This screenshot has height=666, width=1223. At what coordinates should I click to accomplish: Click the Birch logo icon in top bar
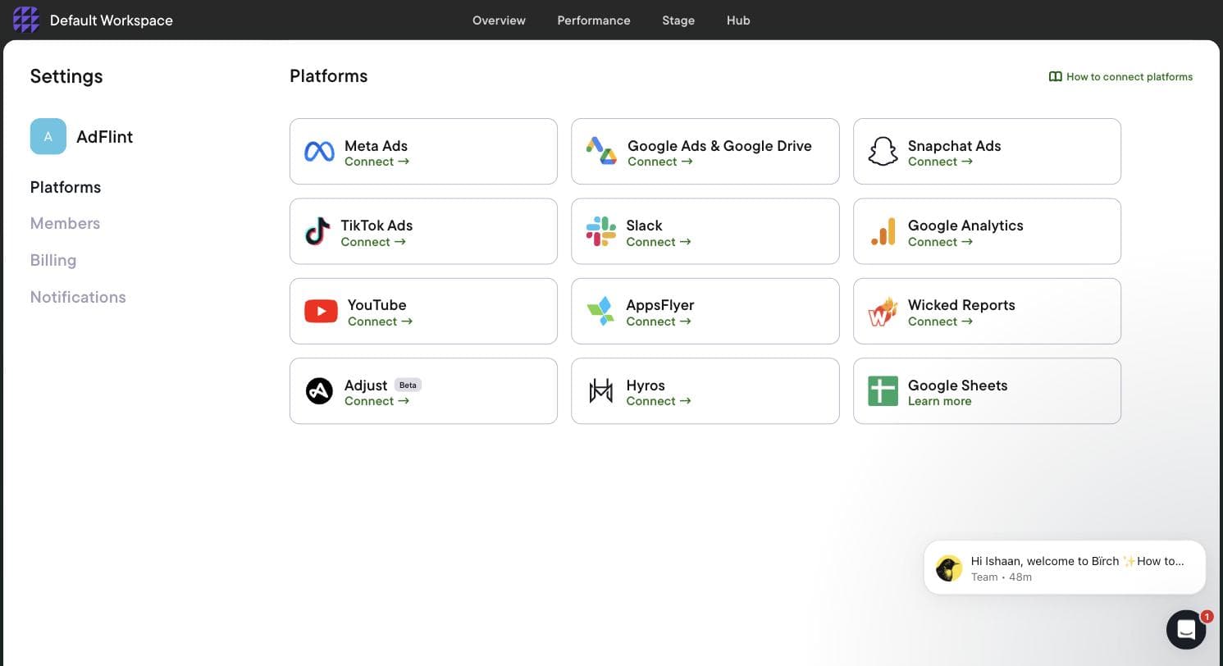click(26, 20)
